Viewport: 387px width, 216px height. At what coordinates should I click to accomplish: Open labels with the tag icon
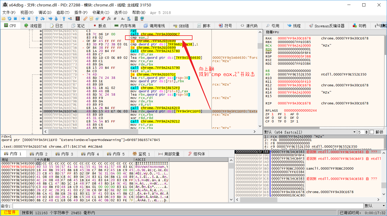coord(97,19)
